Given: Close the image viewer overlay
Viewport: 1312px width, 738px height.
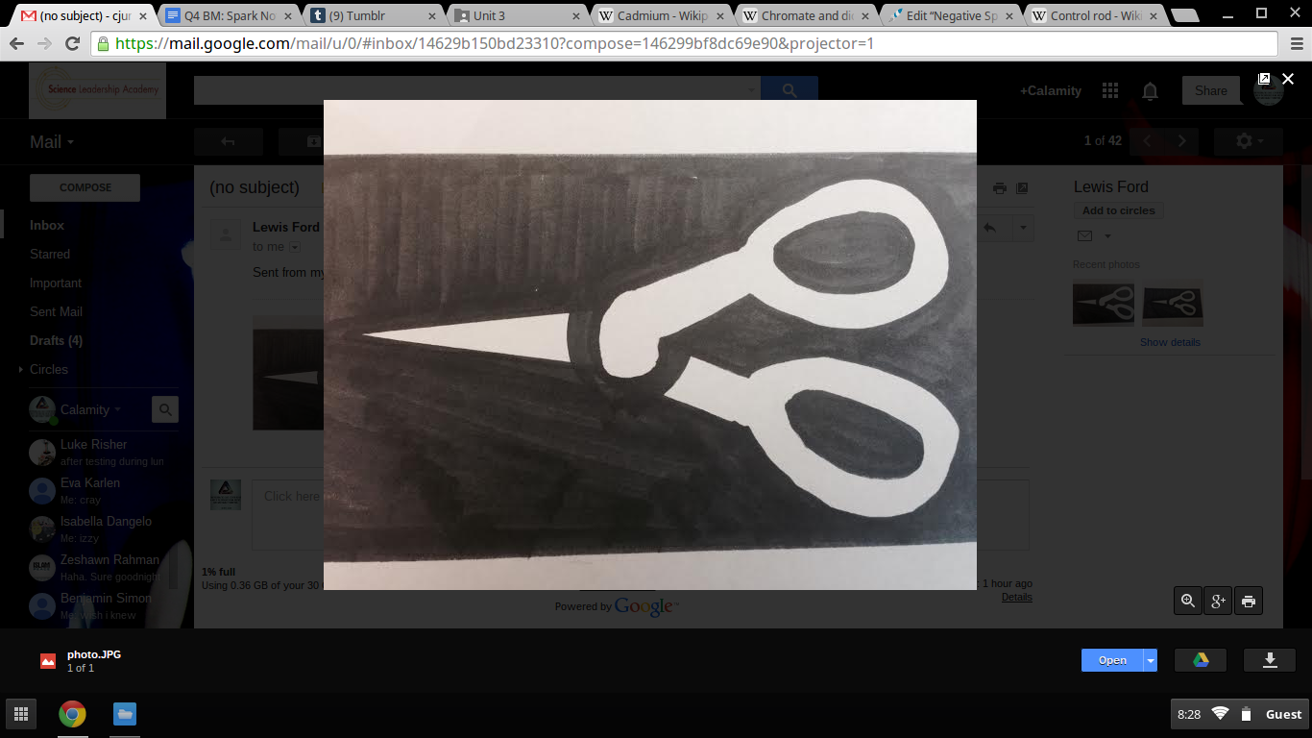Looking at the screenshot, I should [x=1288, y=79].
